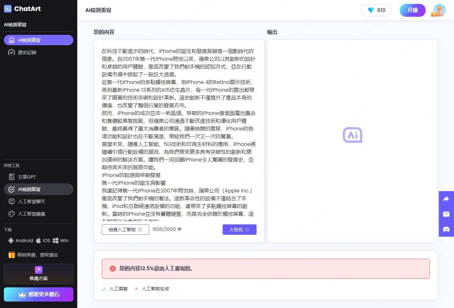Screen dimensions: 454x308
Task: Click red cross beside 人工智能生成
Action: (136, 289)
